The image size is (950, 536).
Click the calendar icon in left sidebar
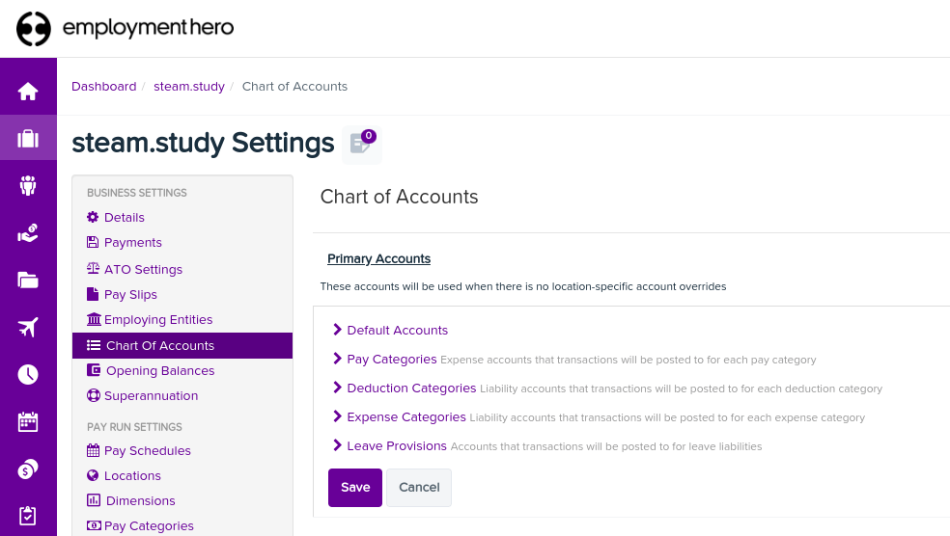point(28,421)
